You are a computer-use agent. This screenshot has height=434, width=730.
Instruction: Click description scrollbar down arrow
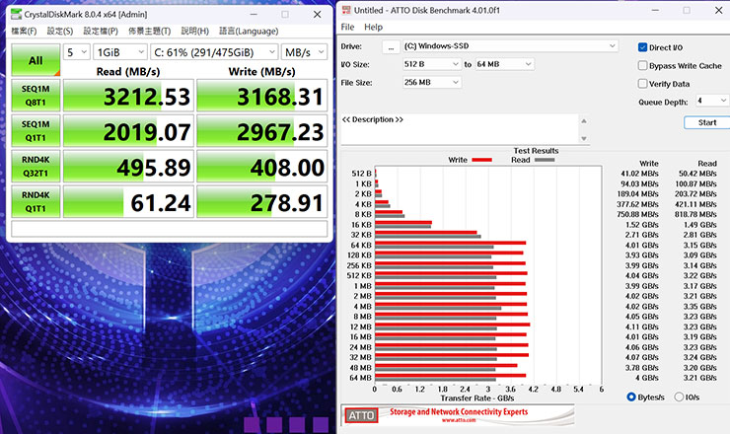pos(584,138)
